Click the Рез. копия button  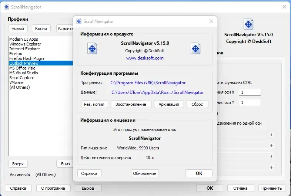coord(94,104)
